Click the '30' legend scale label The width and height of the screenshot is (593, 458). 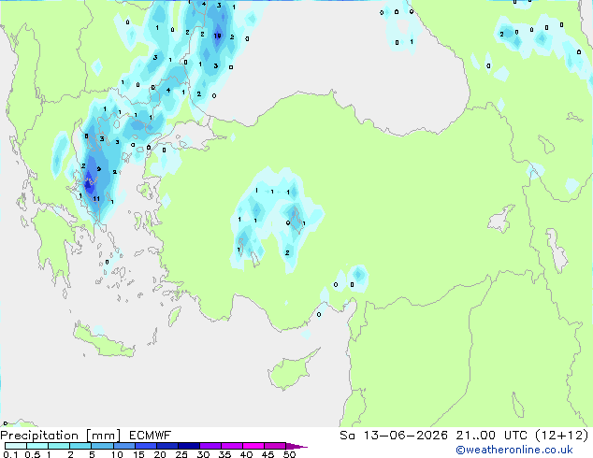point(203,454)
